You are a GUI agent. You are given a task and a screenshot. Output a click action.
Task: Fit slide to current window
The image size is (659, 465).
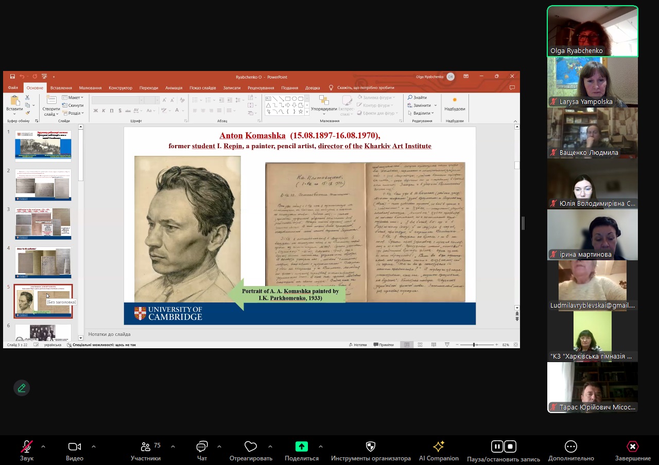tap(515, 345)
